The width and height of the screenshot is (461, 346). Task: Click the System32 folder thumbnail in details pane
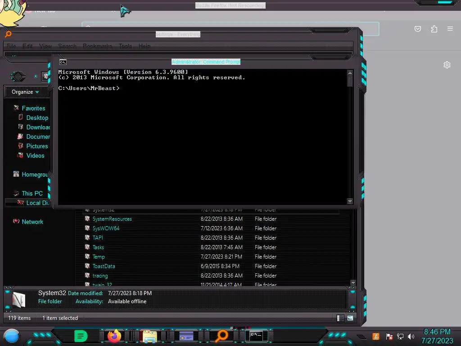pyautogui.click(x=19, y=300)
